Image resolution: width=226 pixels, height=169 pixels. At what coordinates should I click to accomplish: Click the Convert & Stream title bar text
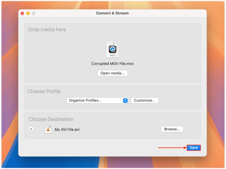112,13
